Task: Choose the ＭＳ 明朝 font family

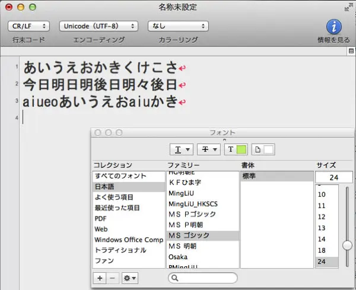Action: pos(202,246)
